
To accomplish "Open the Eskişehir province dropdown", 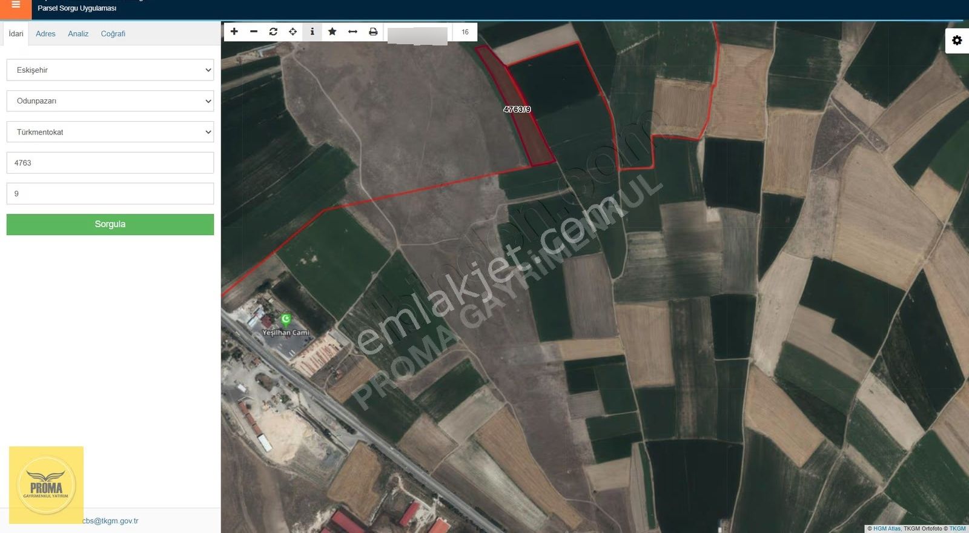I will tap(110, 70).
